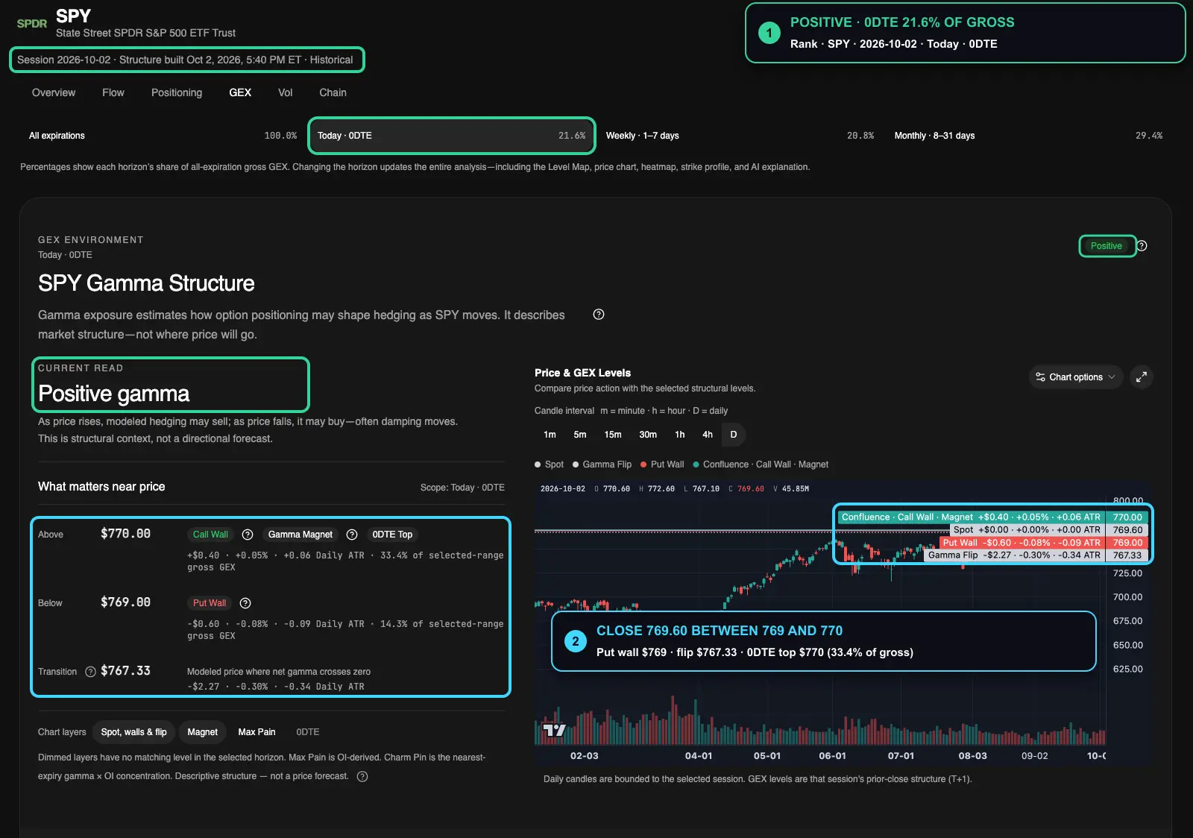Set candle interval to 5m
The image size is (1193, 838).
(x=580, y=435)
